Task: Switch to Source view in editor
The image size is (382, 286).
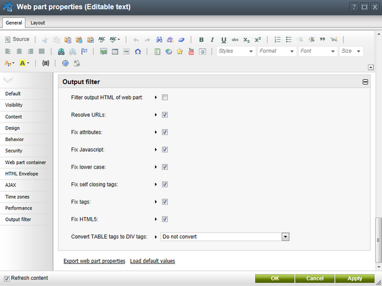Action: click(x=17, y=39)
